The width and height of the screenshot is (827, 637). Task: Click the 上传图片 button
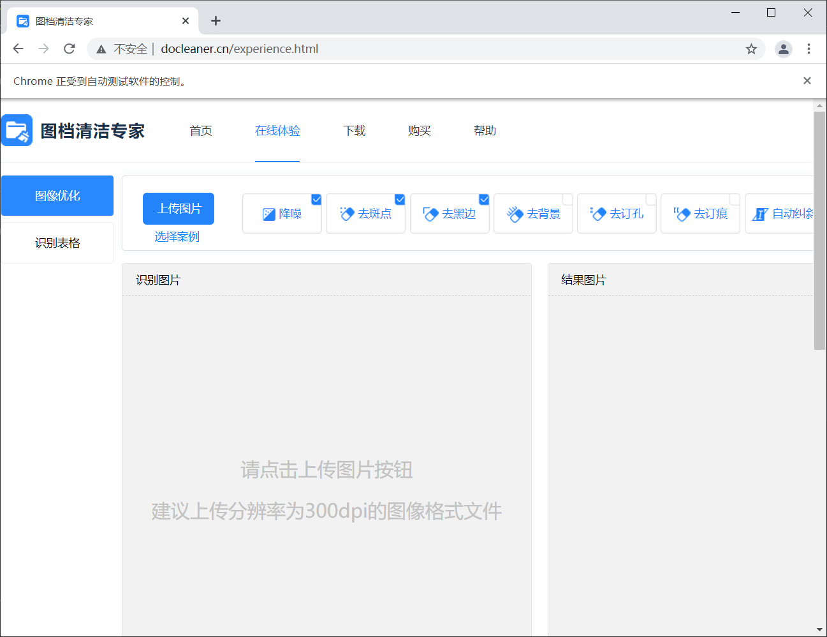click(x=179, y=209)
